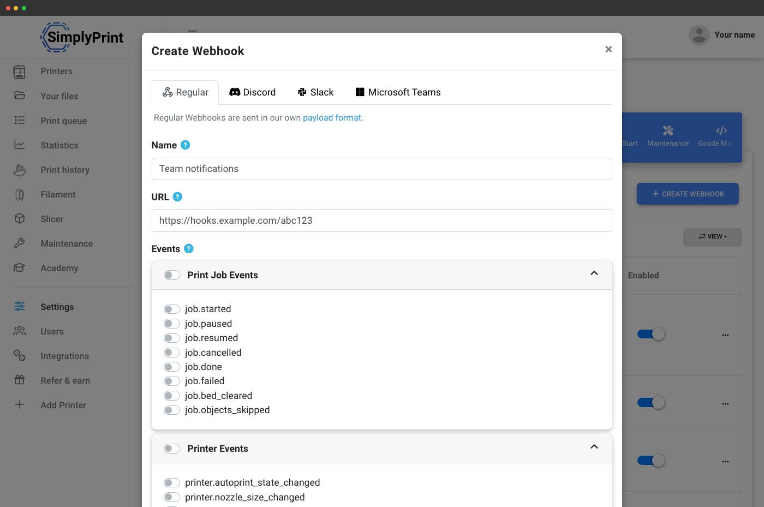Enable the job.resumed event
764x507 pixels.
coord(172,338)
